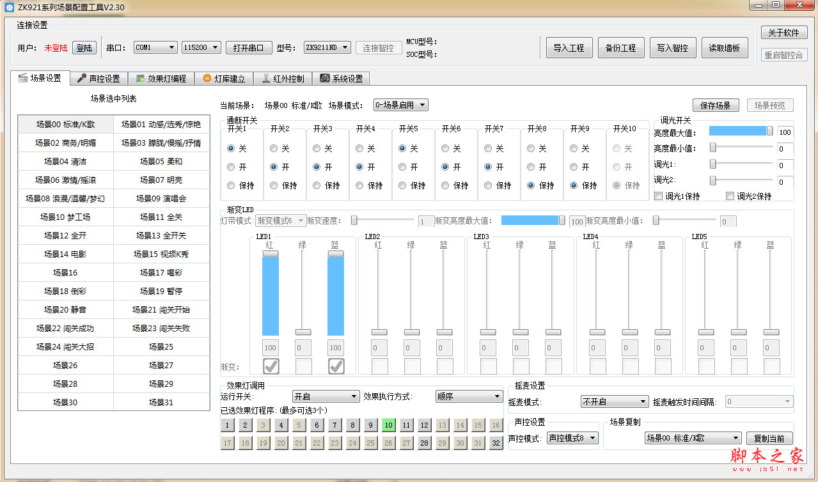This screenshot has width=818, height=482.
Task: Toggle LED1 红 渐变 checkmark box
Action: pyautogui.click(x=270, y=366)
